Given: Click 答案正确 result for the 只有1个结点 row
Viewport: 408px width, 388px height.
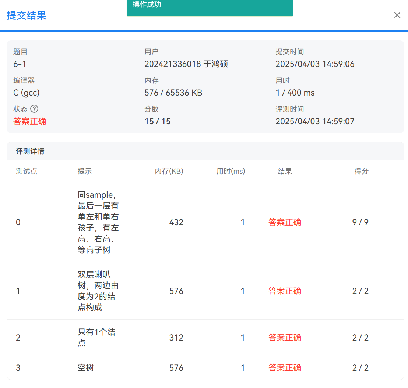Looking at the screenshot, I should (x=285, y=337).
